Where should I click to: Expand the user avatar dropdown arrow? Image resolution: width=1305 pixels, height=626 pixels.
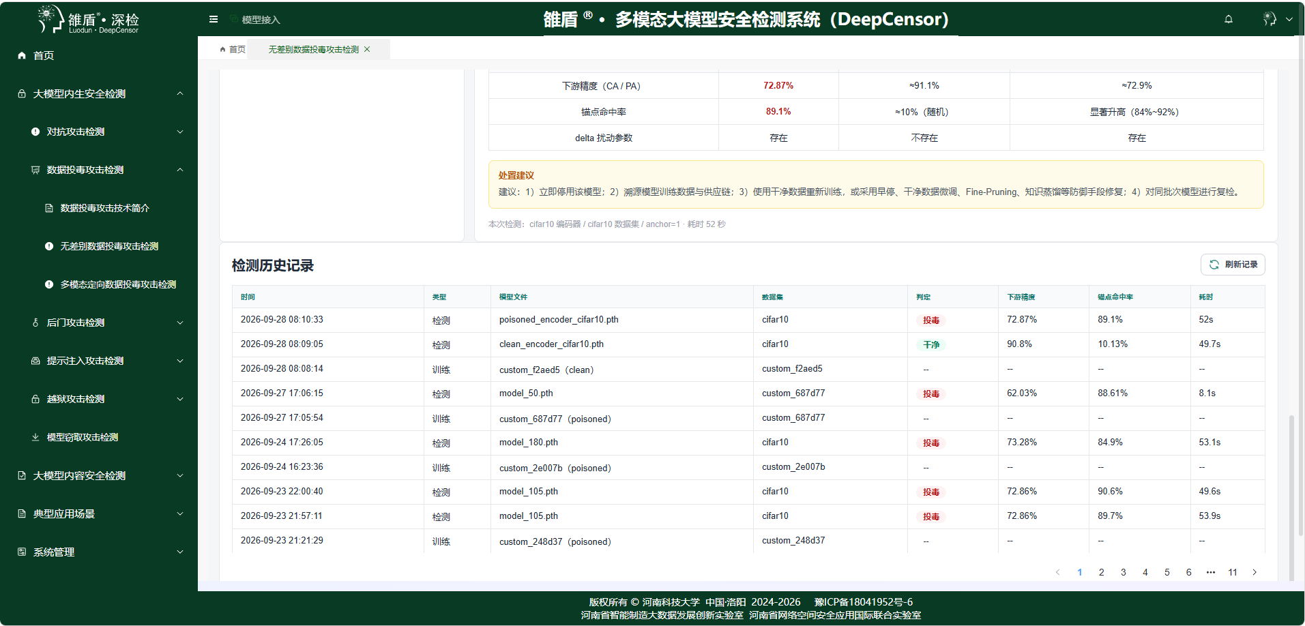[x=1289, y=19]
